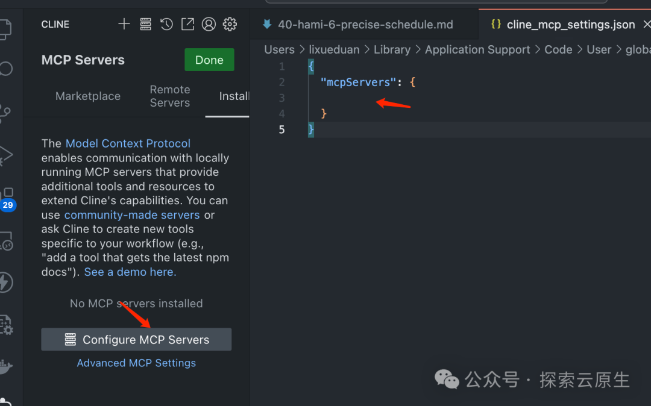This screenshot has height=406, width=651.
Task: Click the JSON braces icon on settings tab
Action: click(496, 24)
